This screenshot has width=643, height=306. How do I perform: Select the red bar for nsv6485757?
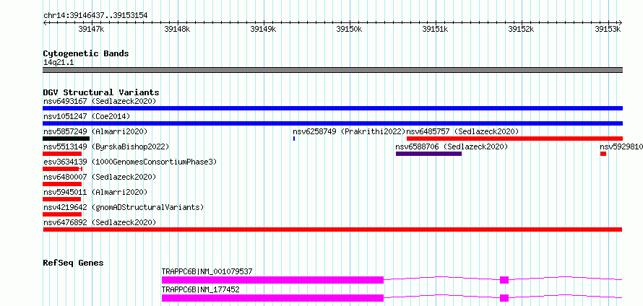(x=514, y=139)
